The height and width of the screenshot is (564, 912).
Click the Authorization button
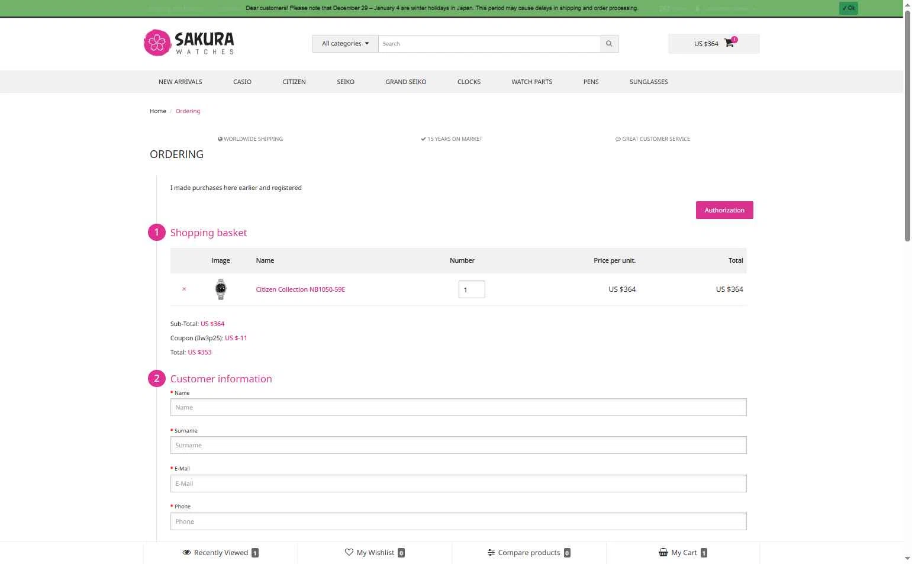tap(724, 210)
